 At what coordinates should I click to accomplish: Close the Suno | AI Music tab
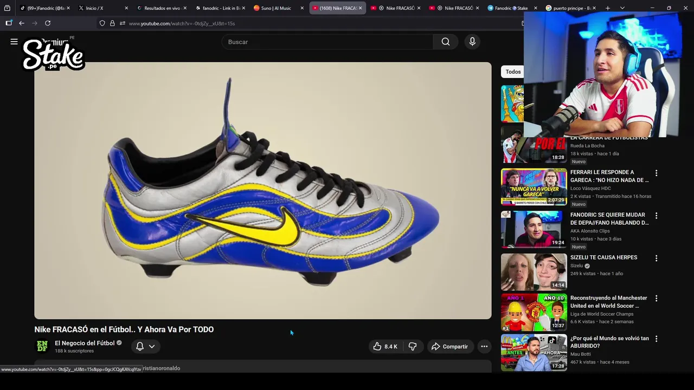(302, 8)
